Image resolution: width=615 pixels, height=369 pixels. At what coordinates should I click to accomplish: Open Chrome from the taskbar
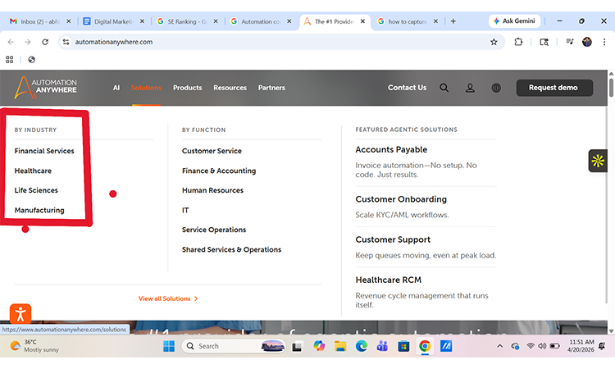(x=425, y=346)
